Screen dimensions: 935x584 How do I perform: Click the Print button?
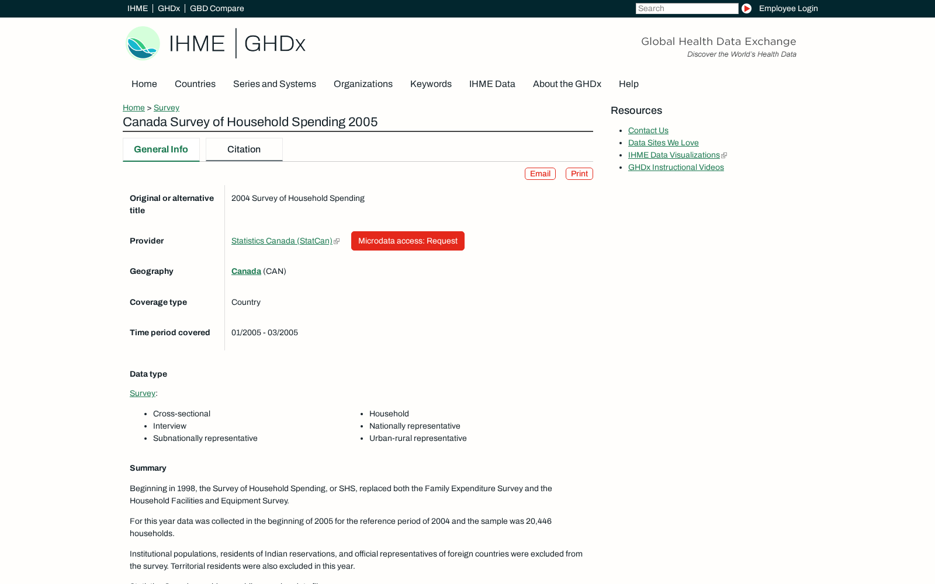(x=579, y=173)
